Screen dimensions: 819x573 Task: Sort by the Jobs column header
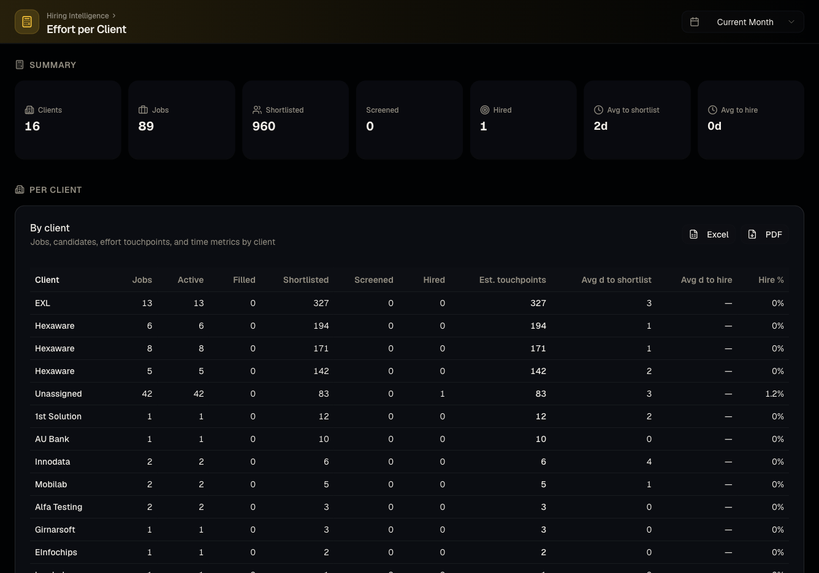click(x=142, y=280)
